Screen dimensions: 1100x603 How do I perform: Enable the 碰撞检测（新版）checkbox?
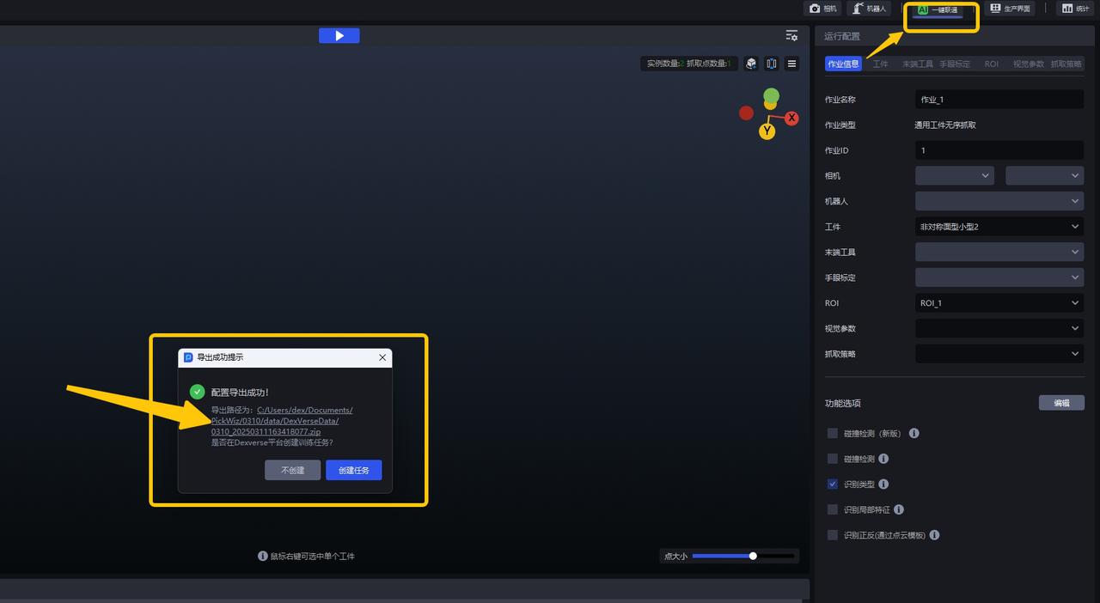832,434
